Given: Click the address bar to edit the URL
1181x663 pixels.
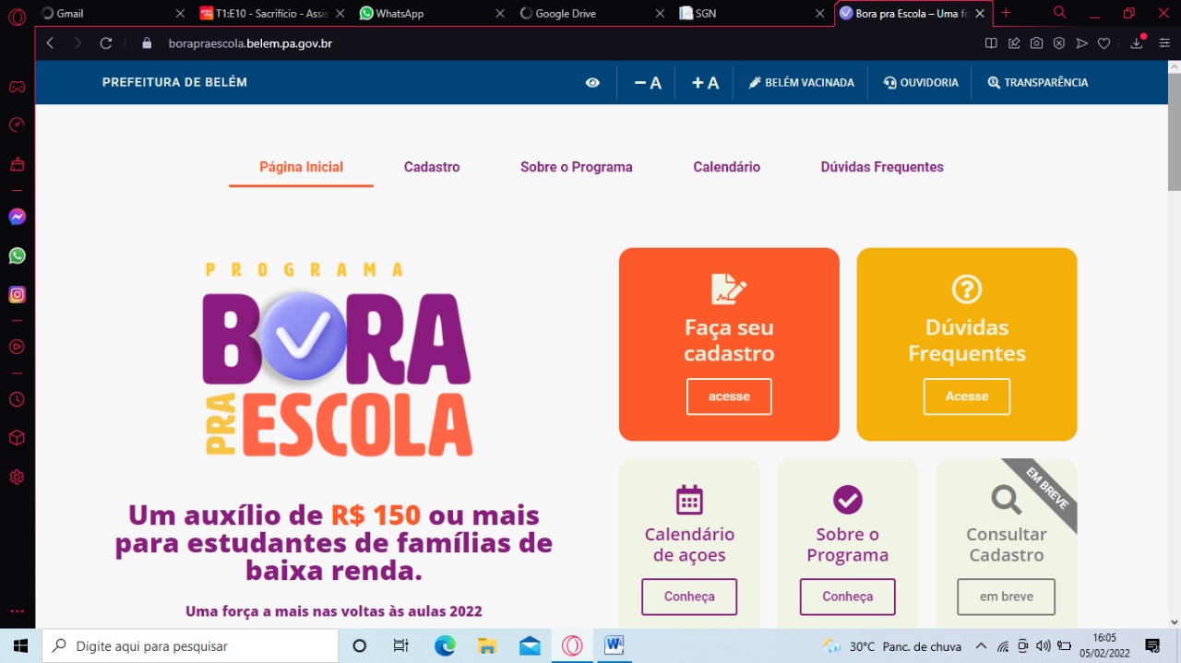Looking at the screenshot, I should (369, 42).
